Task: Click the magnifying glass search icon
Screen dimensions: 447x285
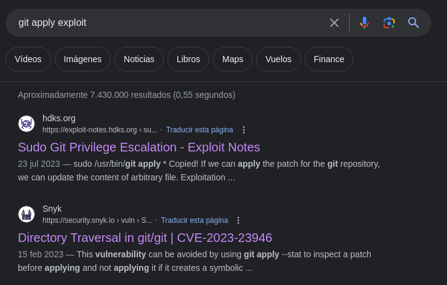Action: (x=413, y=23)
